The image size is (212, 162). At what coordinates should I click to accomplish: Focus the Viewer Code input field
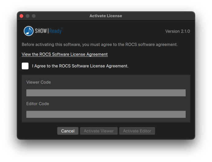106,93
